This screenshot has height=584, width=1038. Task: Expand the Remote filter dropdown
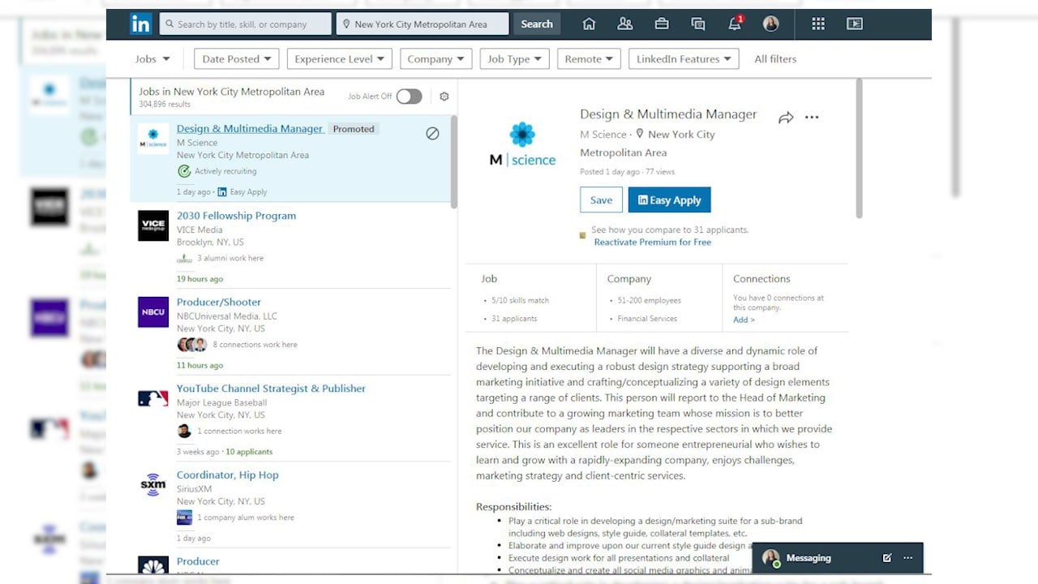(x=589, y=59)
